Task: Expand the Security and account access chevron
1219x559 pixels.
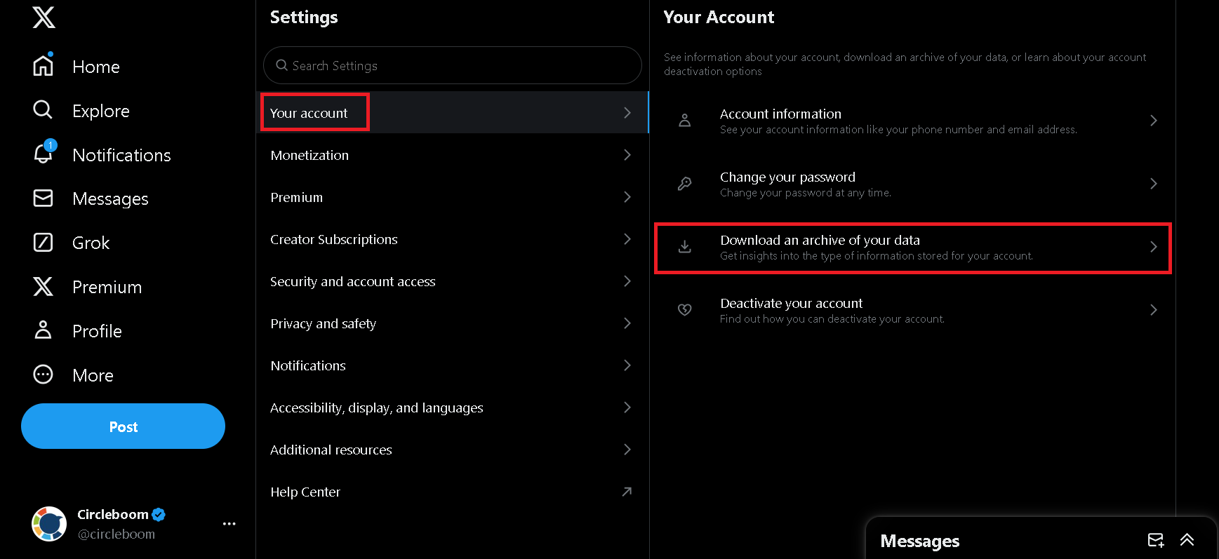Action: [x=627, y=281]
